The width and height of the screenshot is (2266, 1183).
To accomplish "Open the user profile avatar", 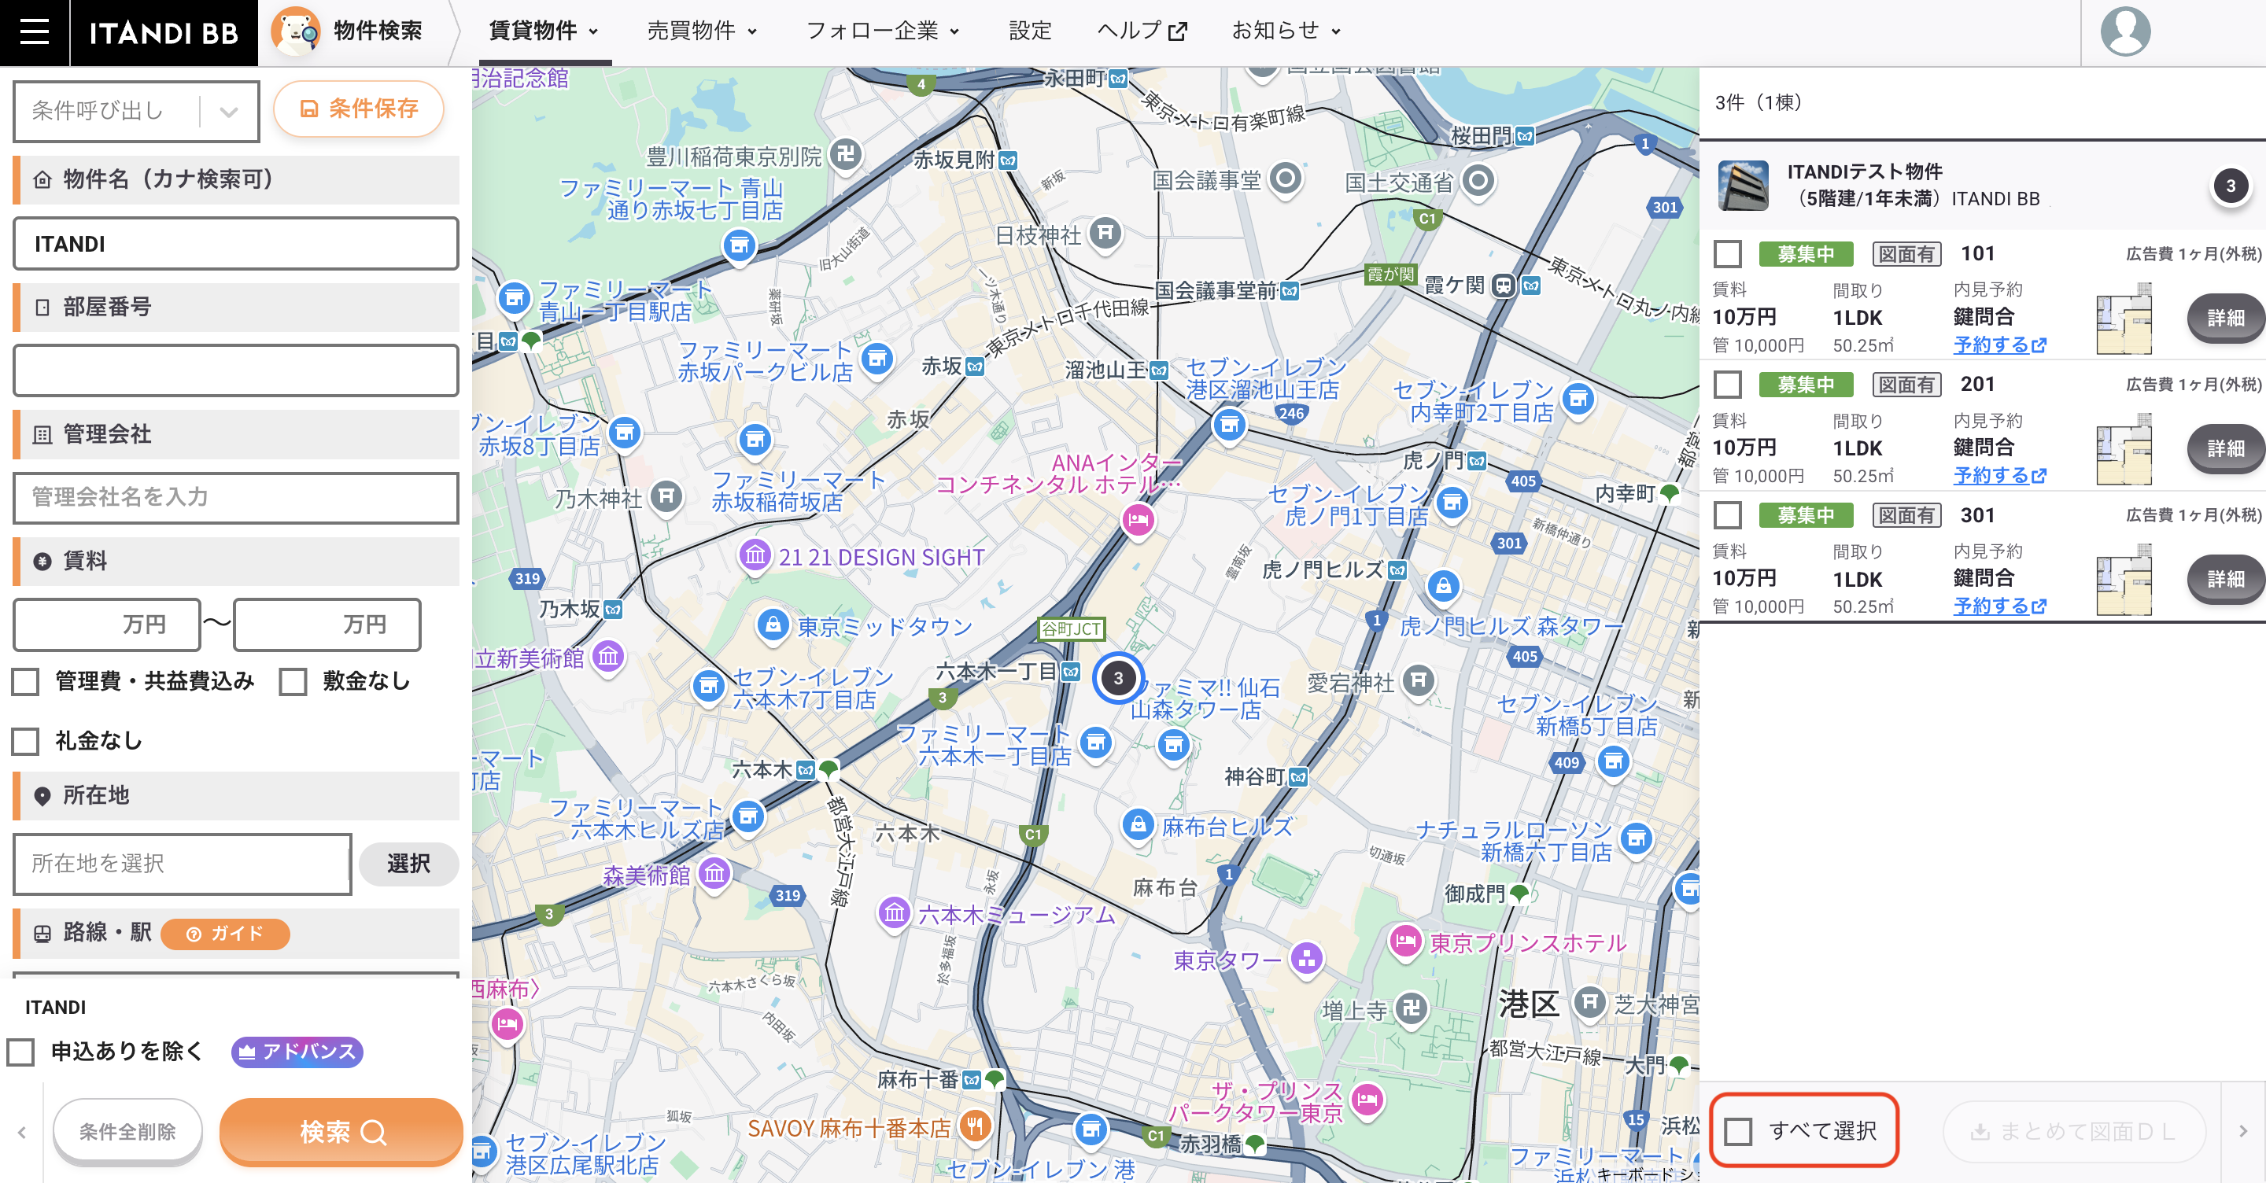I will click(x=2125, y=31).
